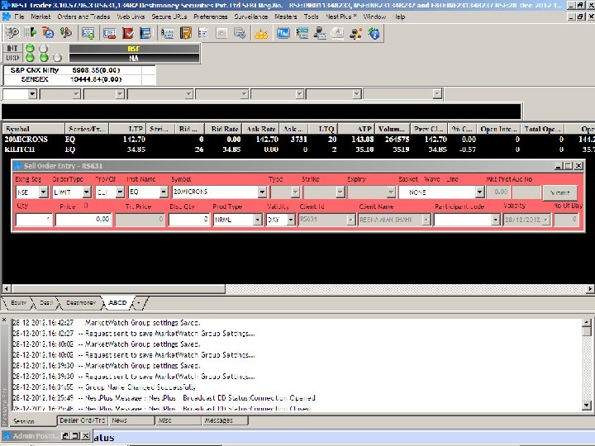Click the two users with pencil icon
The height and width of the screenshot is (446, 595).
355,33
